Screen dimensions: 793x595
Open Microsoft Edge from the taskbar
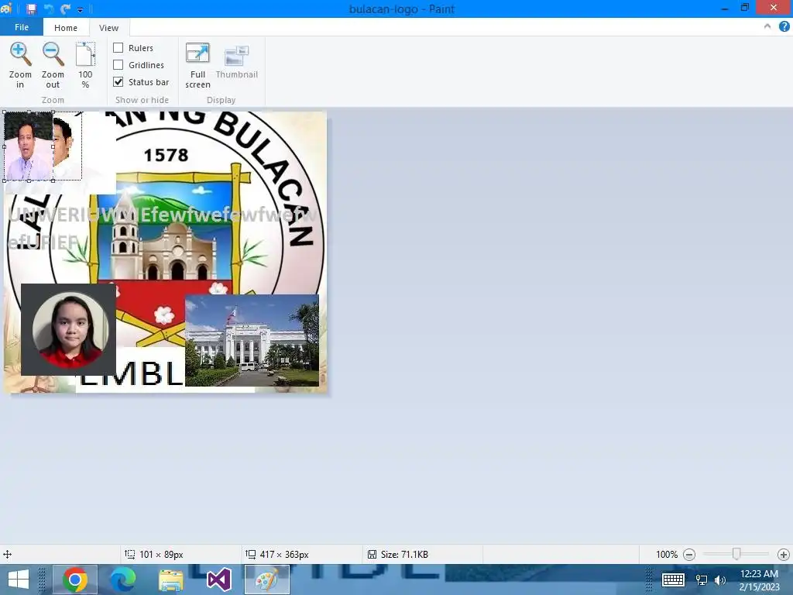[x=123, y=580]
